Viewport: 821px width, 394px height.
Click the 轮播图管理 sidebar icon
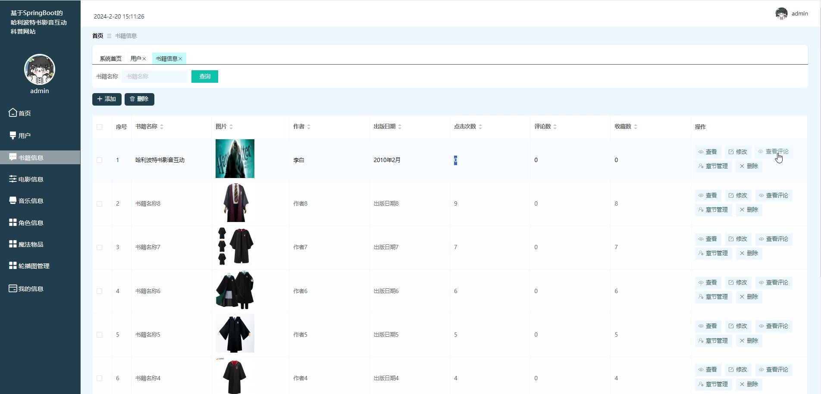pyautogui.click(x=13, y=266)
